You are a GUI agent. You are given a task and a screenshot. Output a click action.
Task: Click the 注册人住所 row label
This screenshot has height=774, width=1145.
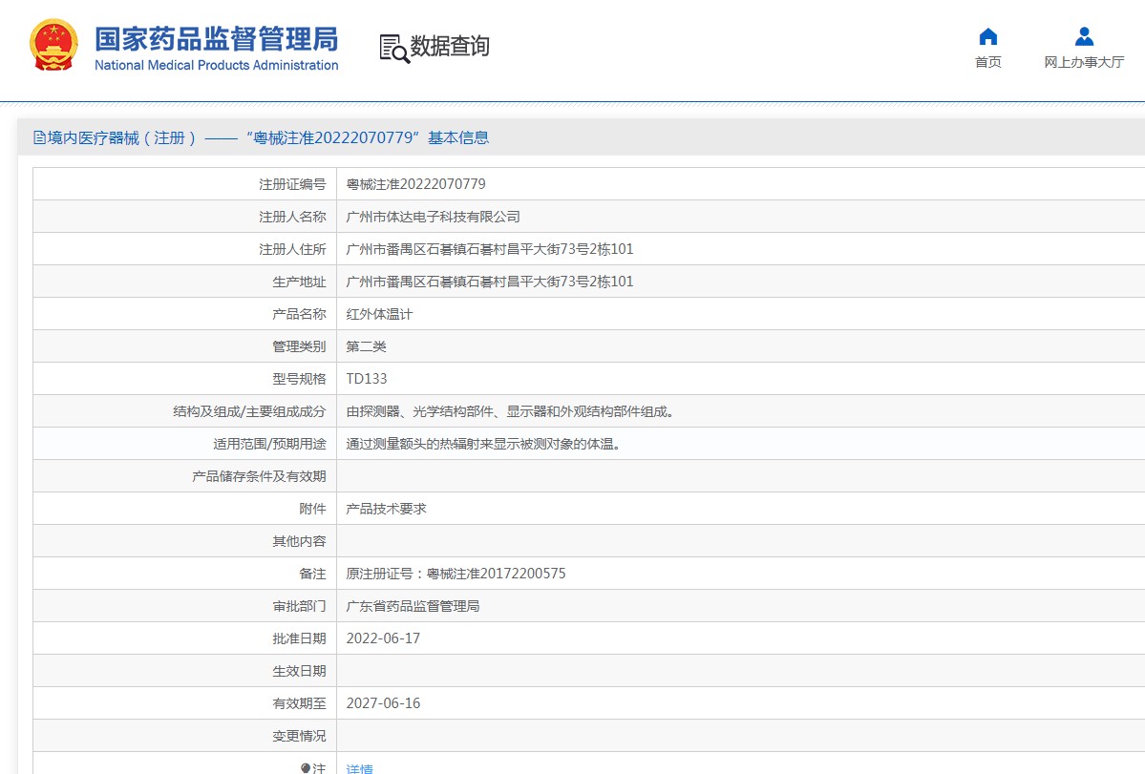[292, 249]
